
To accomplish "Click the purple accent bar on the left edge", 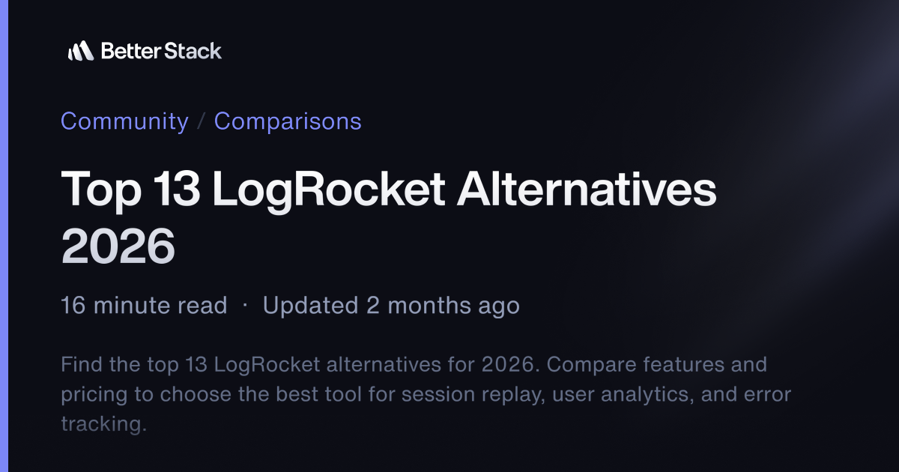I will click(4, 236).
